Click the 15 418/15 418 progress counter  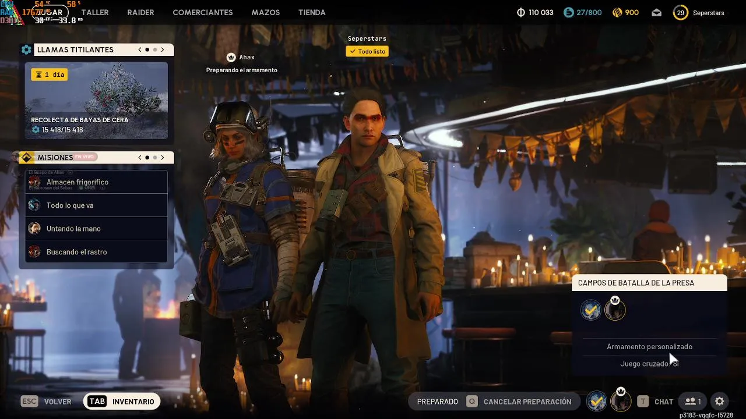(x=57, y=130)
